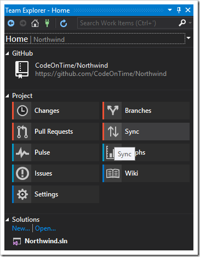Go to Home via the house icon

[35, 23]
